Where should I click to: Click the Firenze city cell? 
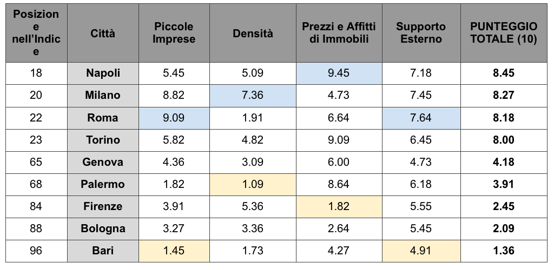103,206
